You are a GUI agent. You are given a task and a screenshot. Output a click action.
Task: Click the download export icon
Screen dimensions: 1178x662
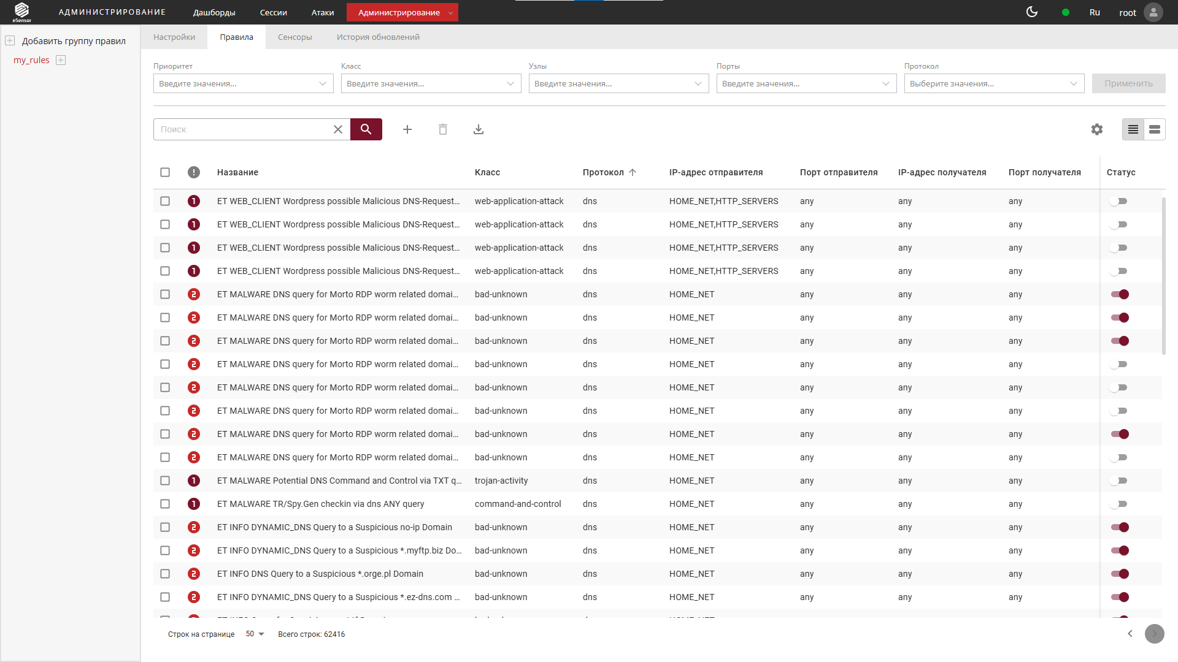click(x=479, y=129)
